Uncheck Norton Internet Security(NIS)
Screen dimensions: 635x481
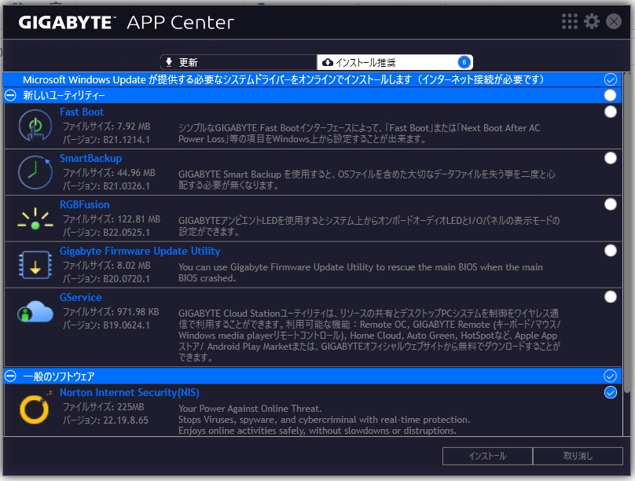(611, 392)
